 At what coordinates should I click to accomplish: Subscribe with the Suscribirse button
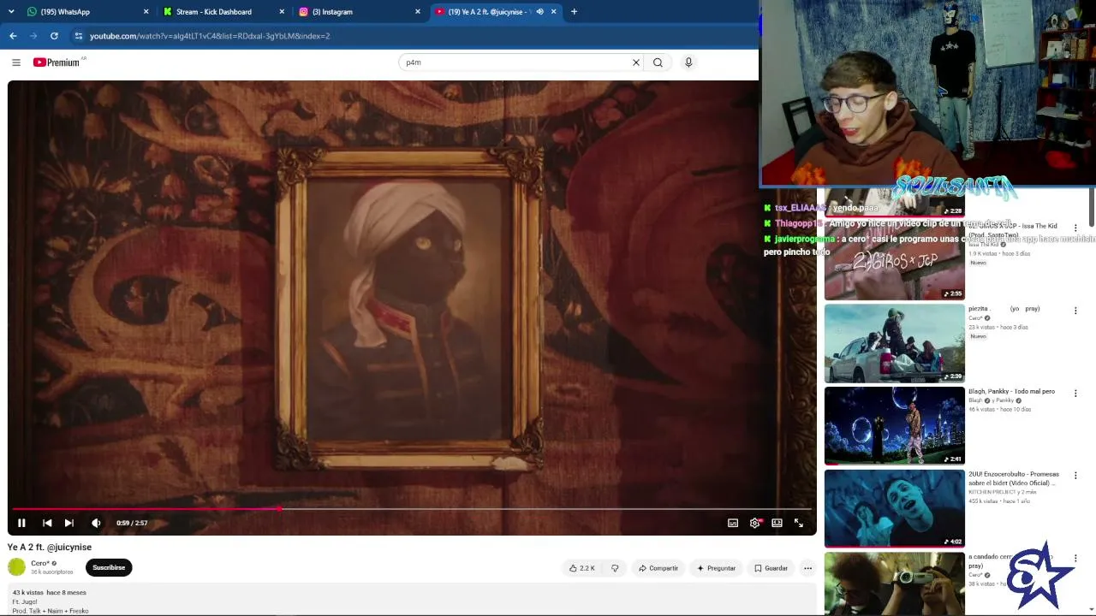tap(109, 567)
